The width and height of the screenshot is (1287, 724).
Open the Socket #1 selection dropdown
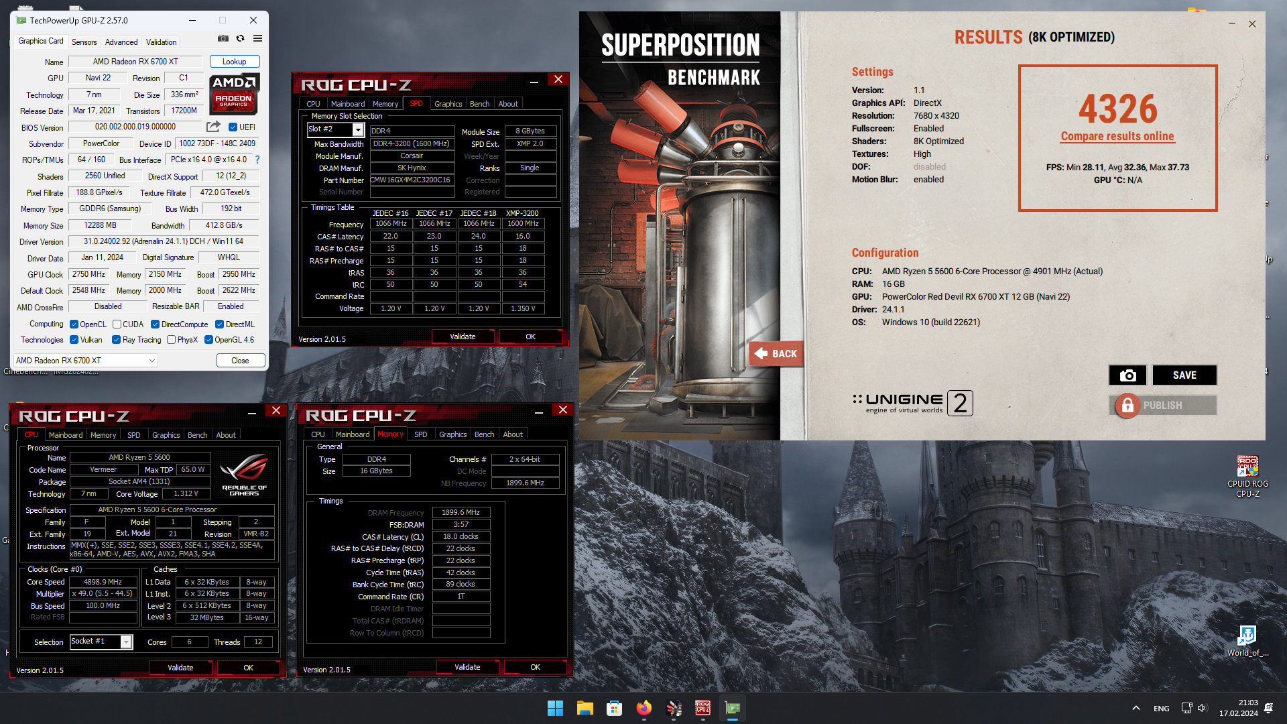click(101, 642)
